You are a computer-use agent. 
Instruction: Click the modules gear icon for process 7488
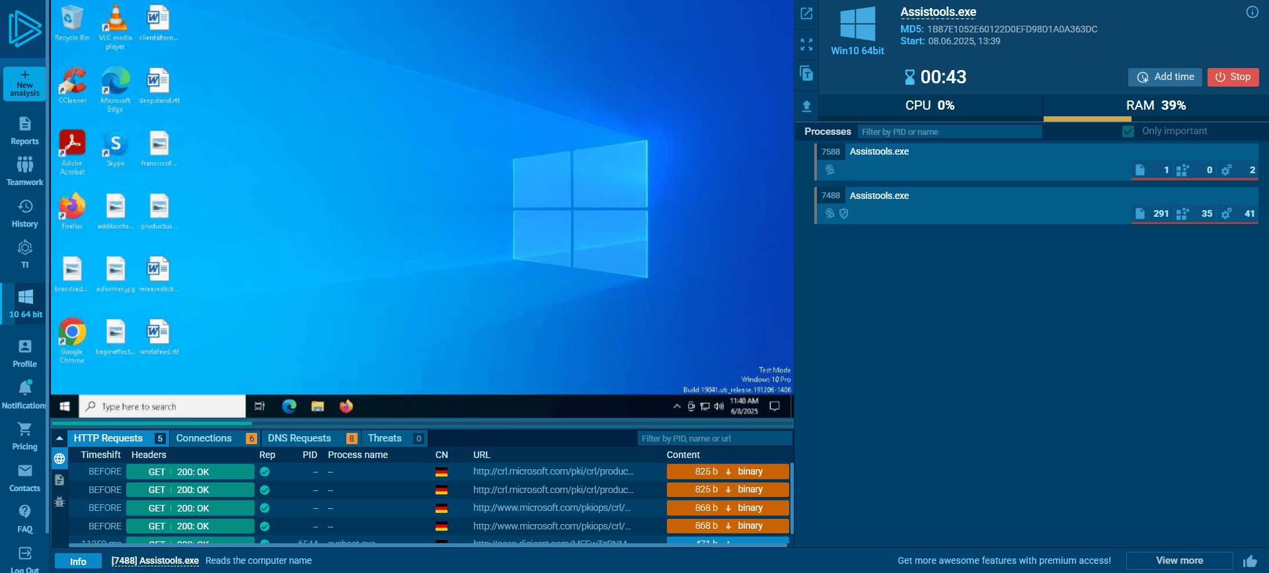pos(1227,213)
